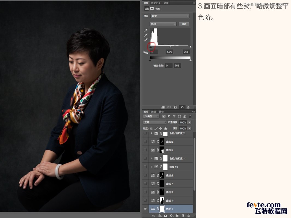Select the black point eyedropper in Levels
The height and width of the screenshot is (218, 291).
pyautogui.click(x=146, y=30)
